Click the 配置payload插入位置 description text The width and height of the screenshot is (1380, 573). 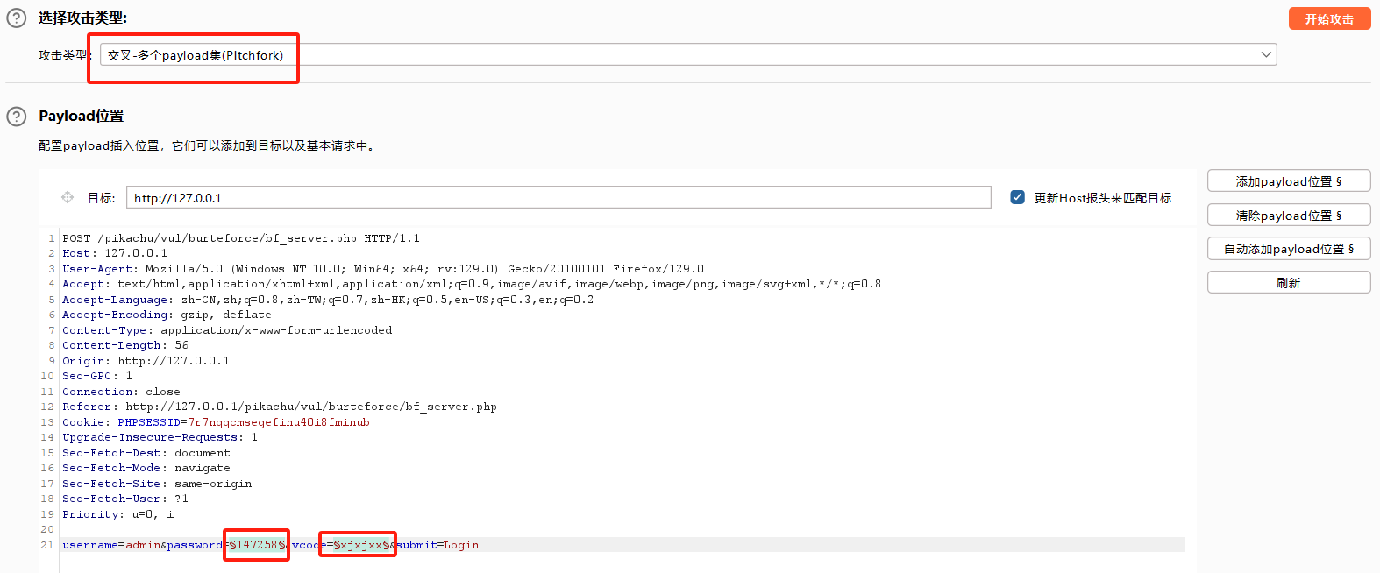point(209,145)
